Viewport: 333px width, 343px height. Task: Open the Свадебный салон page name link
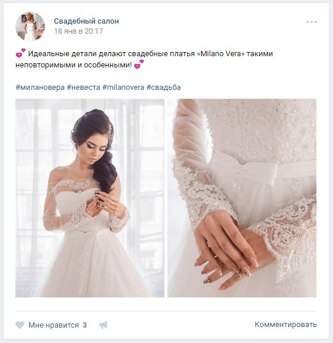86,21
